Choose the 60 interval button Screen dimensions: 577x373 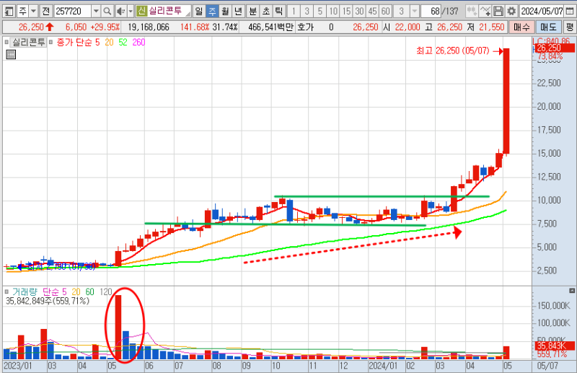coord(386,12)
